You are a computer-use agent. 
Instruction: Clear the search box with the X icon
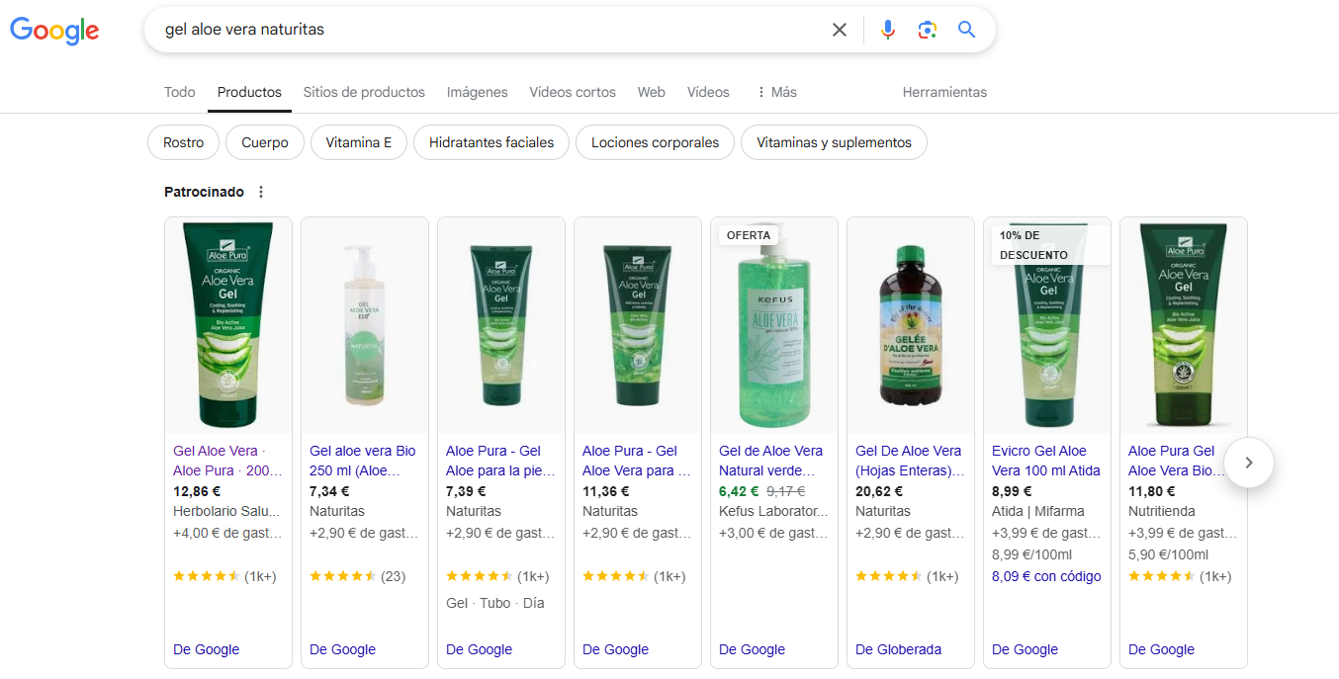tap(839, 30)
